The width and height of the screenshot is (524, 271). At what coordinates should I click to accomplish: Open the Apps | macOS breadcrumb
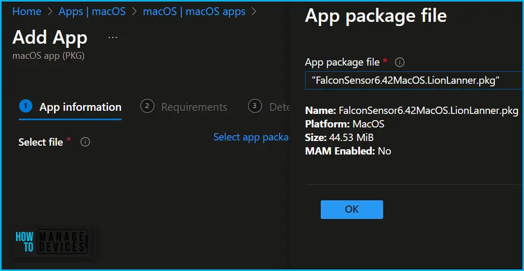92,12
